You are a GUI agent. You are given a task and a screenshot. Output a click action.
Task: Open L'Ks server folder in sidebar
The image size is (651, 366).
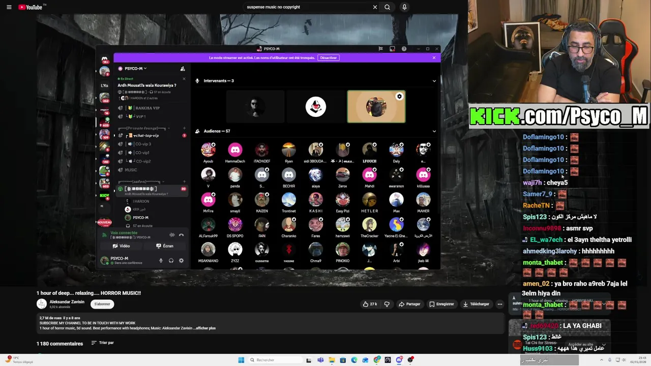(105, 85)
